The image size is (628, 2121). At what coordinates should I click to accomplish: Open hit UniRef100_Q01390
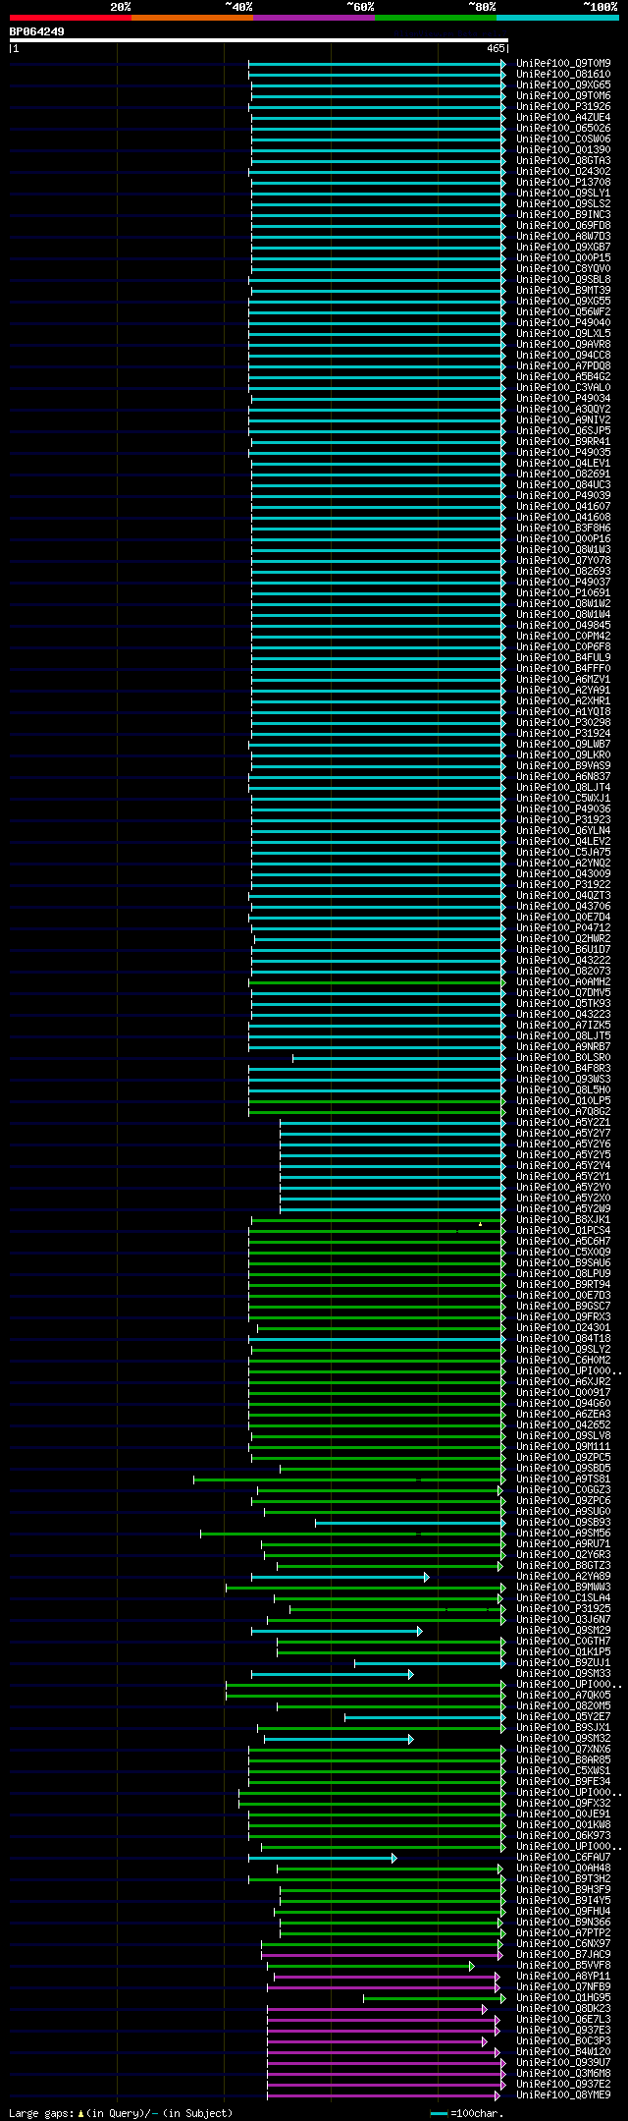tap(563, 149)
